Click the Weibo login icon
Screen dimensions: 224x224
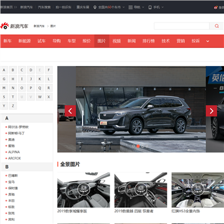pyautogui.click(x=216, y=7)
